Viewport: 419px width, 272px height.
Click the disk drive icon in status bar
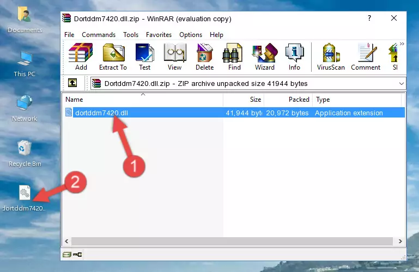pos(67,255)
